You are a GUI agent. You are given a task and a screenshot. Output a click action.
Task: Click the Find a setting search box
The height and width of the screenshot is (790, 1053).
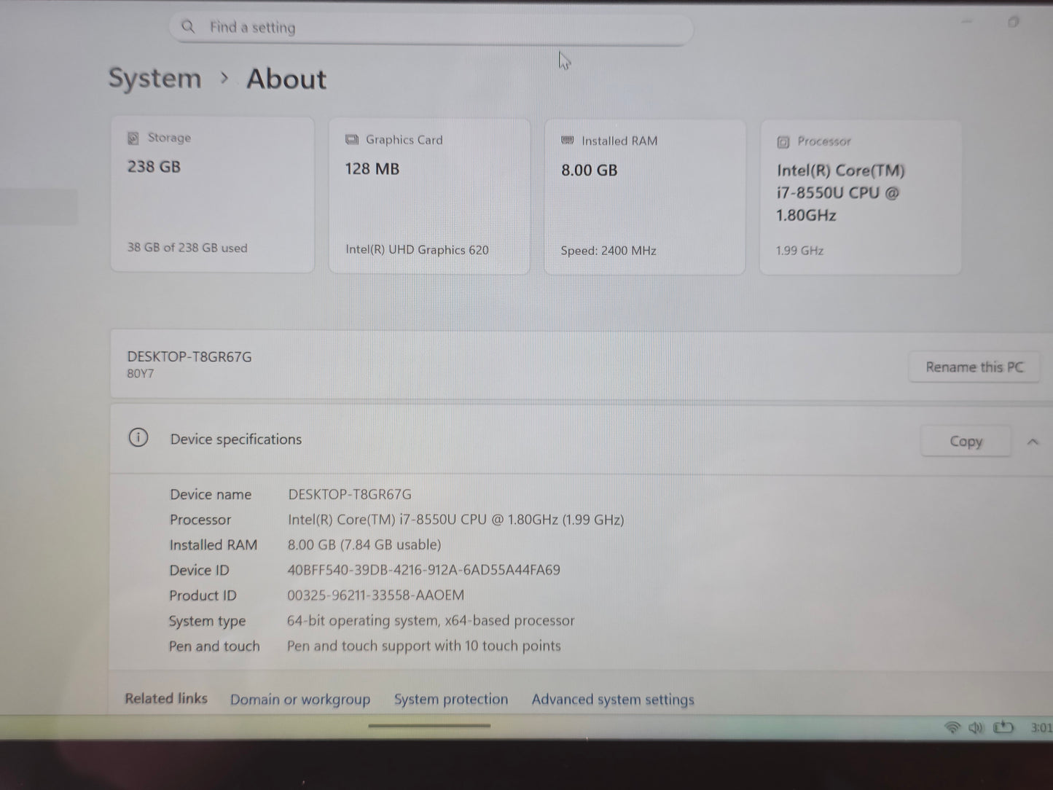point(430,27)
